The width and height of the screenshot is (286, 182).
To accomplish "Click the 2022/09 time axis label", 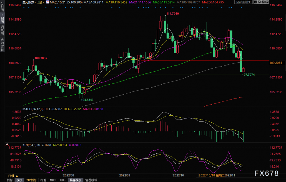I will tap(125, 175).
